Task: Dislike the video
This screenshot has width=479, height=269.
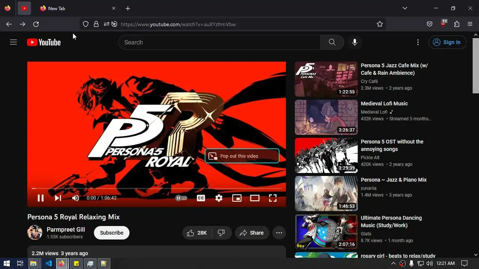Action: [222, 233]
